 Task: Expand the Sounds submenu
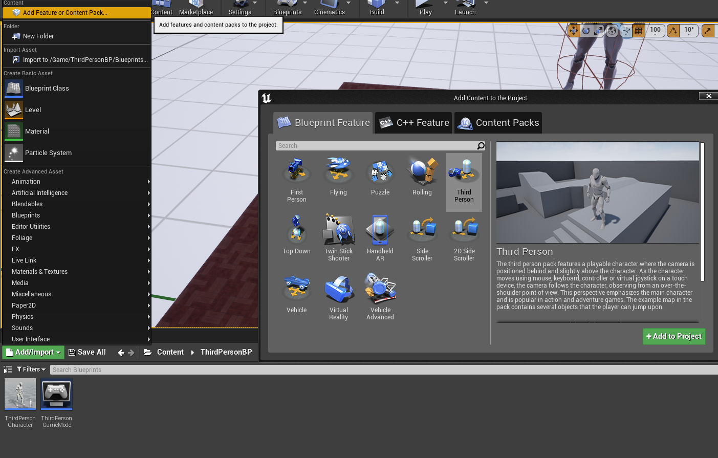[77, 328]
